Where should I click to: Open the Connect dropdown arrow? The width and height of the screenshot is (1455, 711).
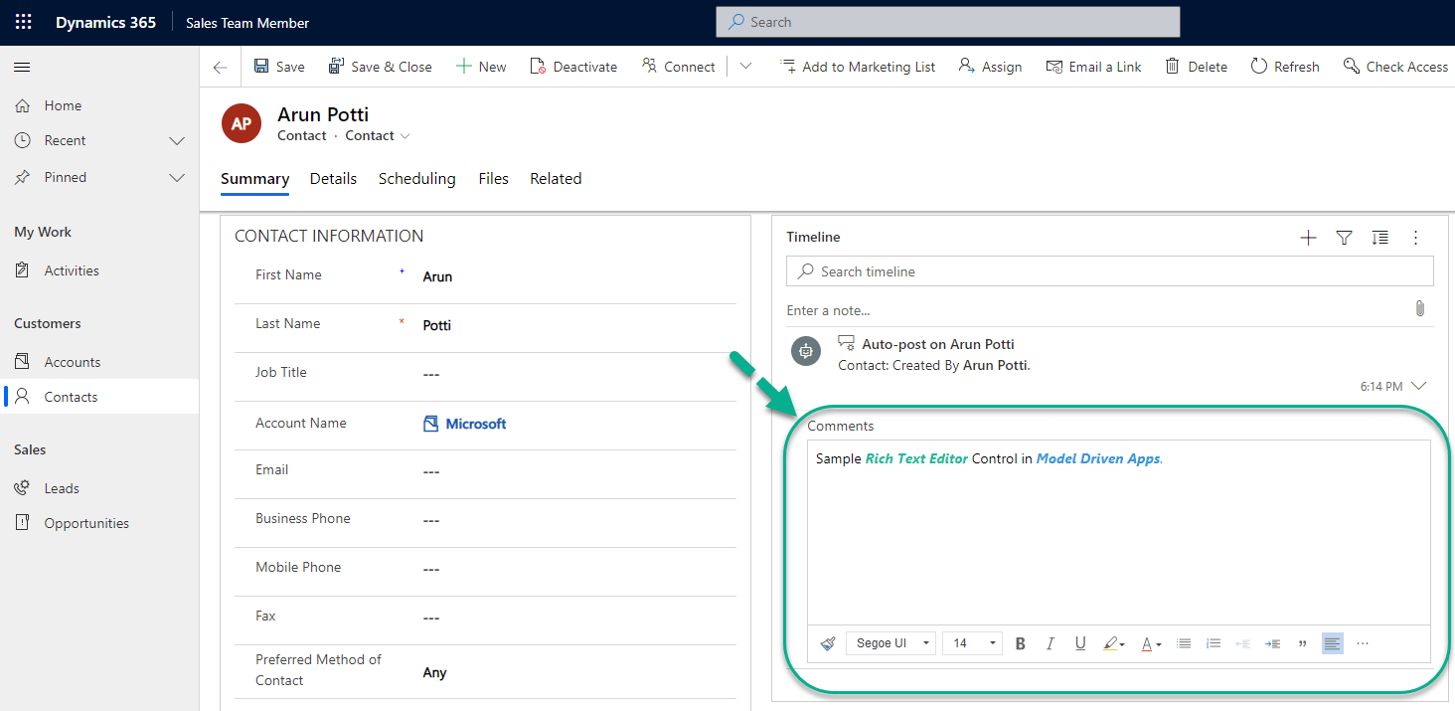[x=745, y=67]
